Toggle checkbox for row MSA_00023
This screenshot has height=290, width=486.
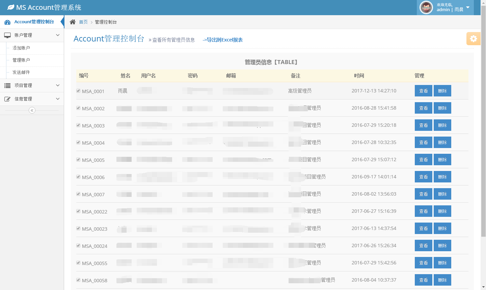tap(78, 228)
